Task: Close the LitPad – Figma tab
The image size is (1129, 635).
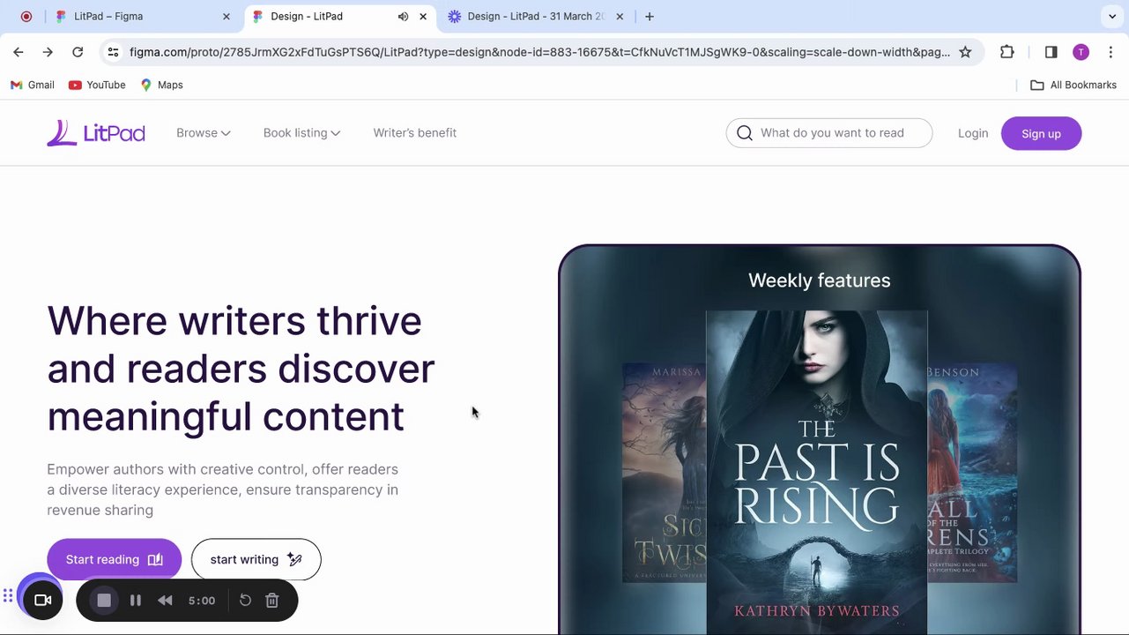Action: point(226,16)
